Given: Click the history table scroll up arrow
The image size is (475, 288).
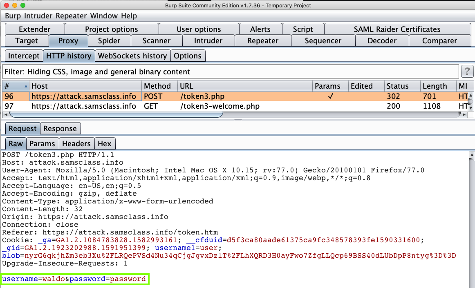Looking at the screenshot, I should click(471, 96).
